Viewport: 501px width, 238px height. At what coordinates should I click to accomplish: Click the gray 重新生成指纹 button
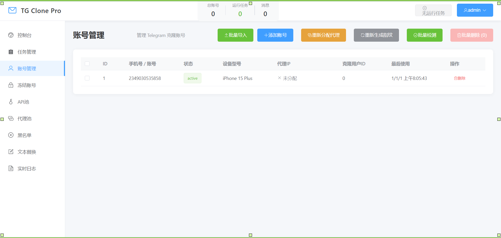(x=376, y=35)
